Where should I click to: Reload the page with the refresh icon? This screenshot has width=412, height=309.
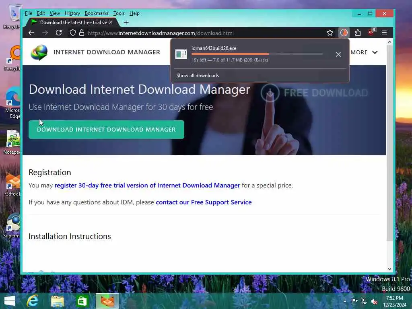[x=59, y=33]
